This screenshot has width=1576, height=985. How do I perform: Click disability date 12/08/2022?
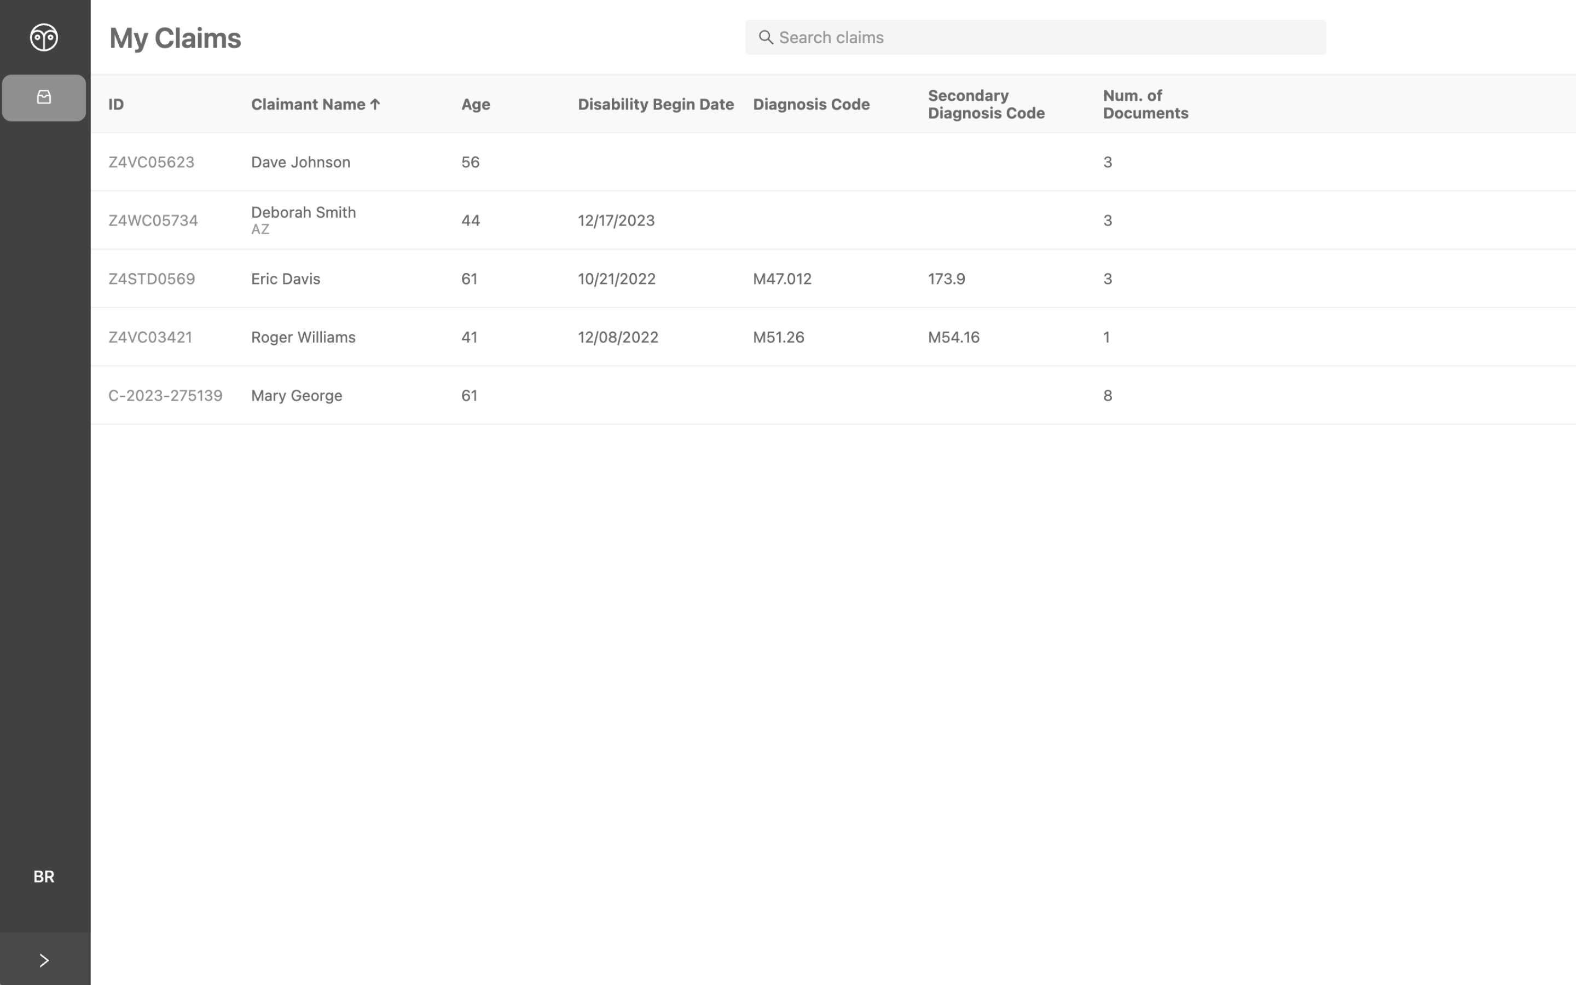[618, 337]
